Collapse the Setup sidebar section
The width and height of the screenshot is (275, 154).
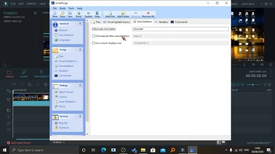click(x=80, y=50)
